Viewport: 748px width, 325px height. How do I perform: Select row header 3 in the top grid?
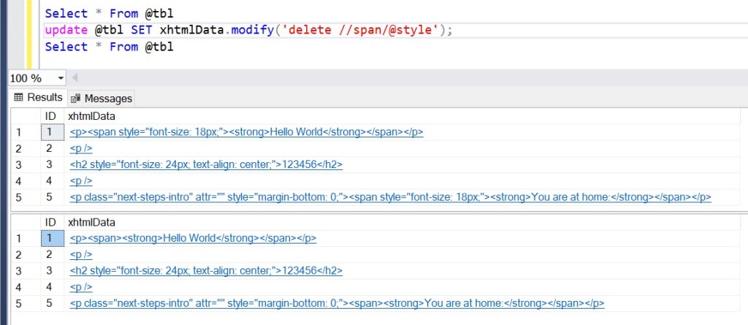(x=18, y=164)
